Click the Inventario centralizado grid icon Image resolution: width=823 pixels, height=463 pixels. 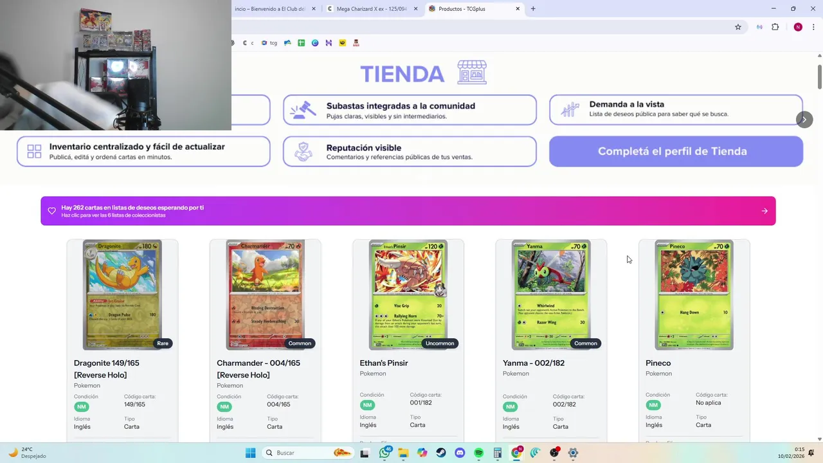point(34,151)
